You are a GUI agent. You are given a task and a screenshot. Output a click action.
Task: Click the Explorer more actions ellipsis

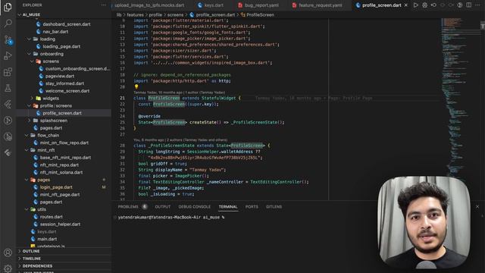coord(104,5)
